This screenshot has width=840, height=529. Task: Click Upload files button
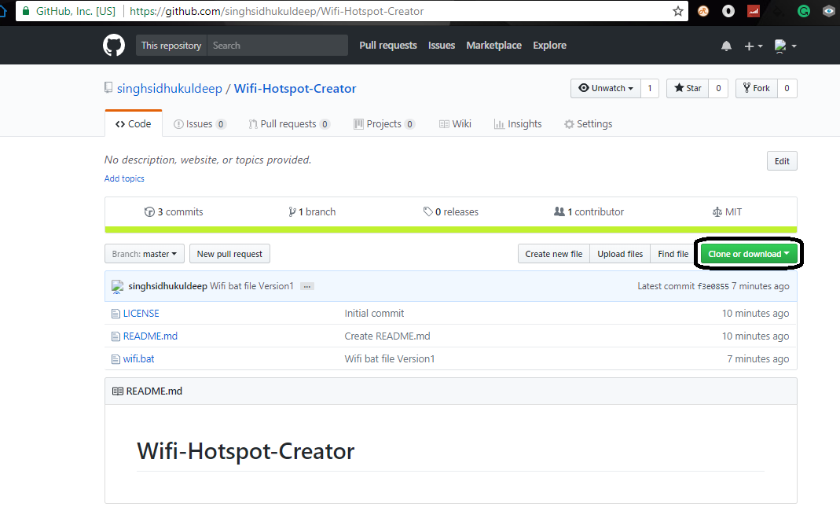620,254
